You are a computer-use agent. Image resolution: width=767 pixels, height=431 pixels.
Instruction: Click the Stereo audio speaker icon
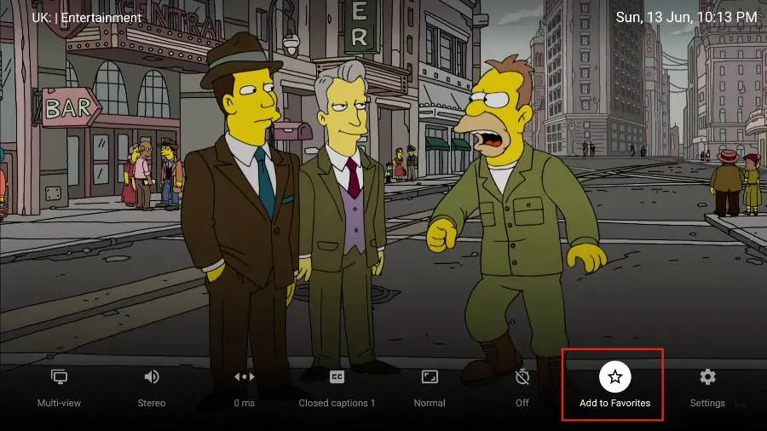[151, 376]
